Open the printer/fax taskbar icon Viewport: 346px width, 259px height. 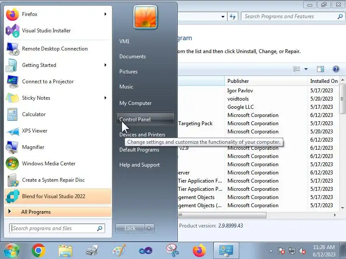coord(92,251)
